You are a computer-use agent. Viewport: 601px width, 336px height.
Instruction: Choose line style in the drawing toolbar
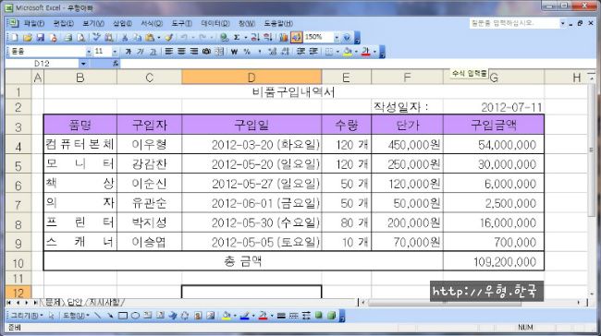click(x=280, y=316)
